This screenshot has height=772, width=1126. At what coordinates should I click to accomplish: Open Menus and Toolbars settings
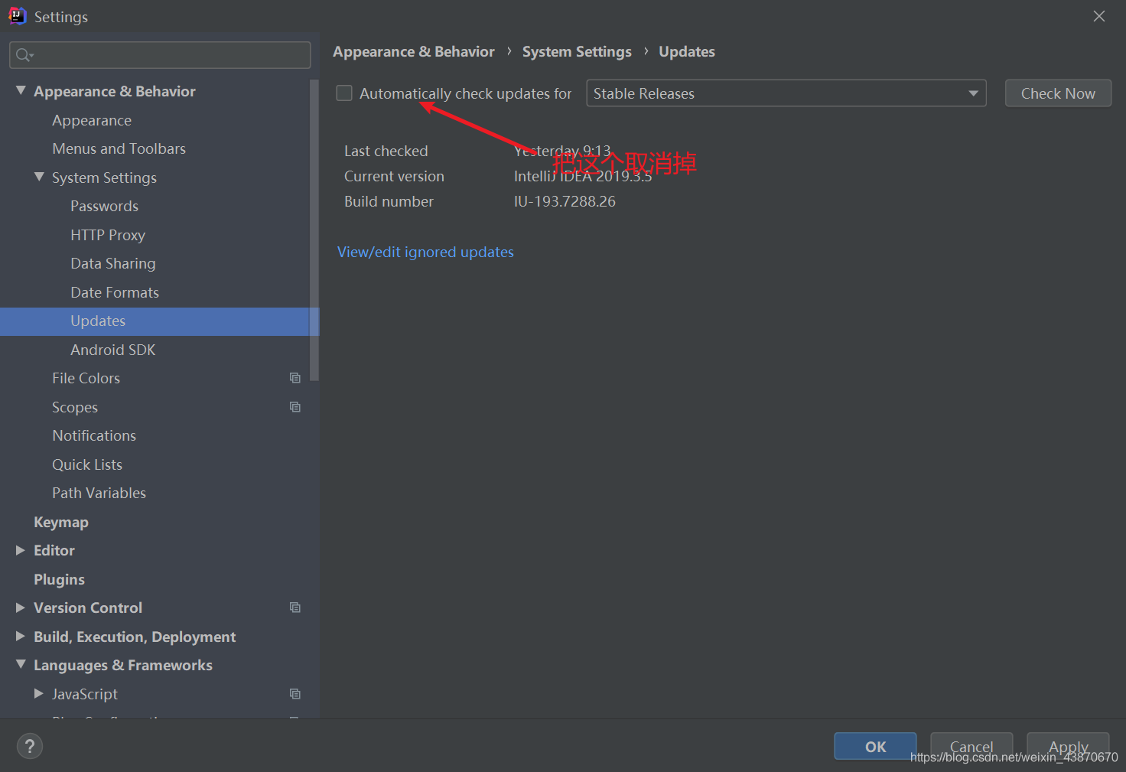pos(119,148)
